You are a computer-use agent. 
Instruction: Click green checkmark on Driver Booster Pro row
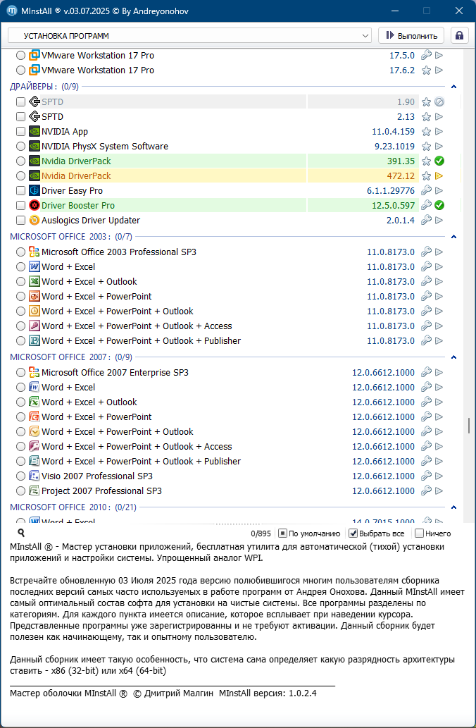click(x=439, y=205)
